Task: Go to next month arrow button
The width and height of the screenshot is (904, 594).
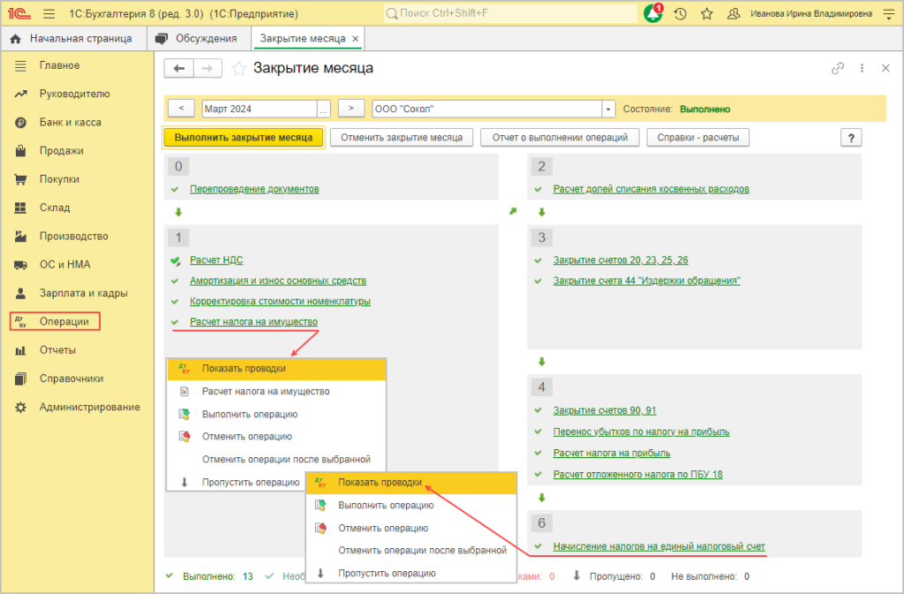Action: [351, 109]
